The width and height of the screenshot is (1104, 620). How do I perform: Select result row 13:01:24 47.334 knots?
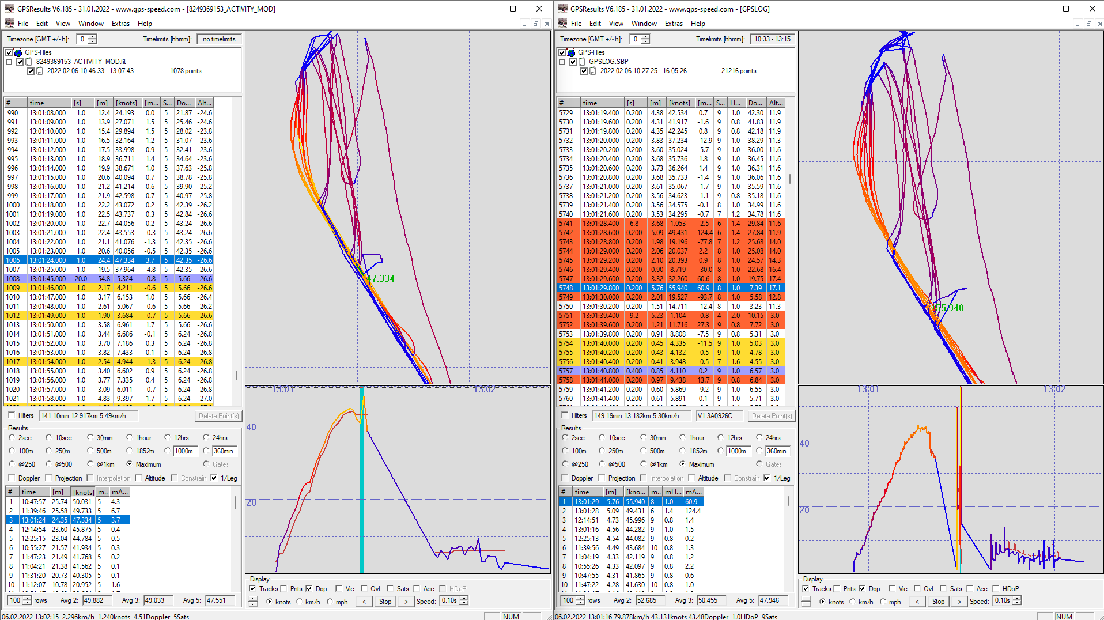(x=67, y=520)
